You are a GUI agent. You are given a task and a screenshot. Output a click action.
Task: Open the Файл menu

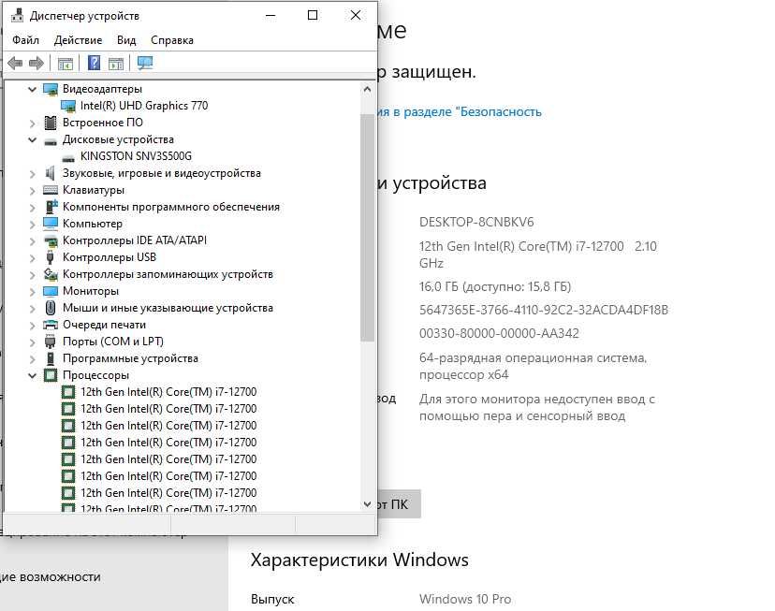(25, 40)
